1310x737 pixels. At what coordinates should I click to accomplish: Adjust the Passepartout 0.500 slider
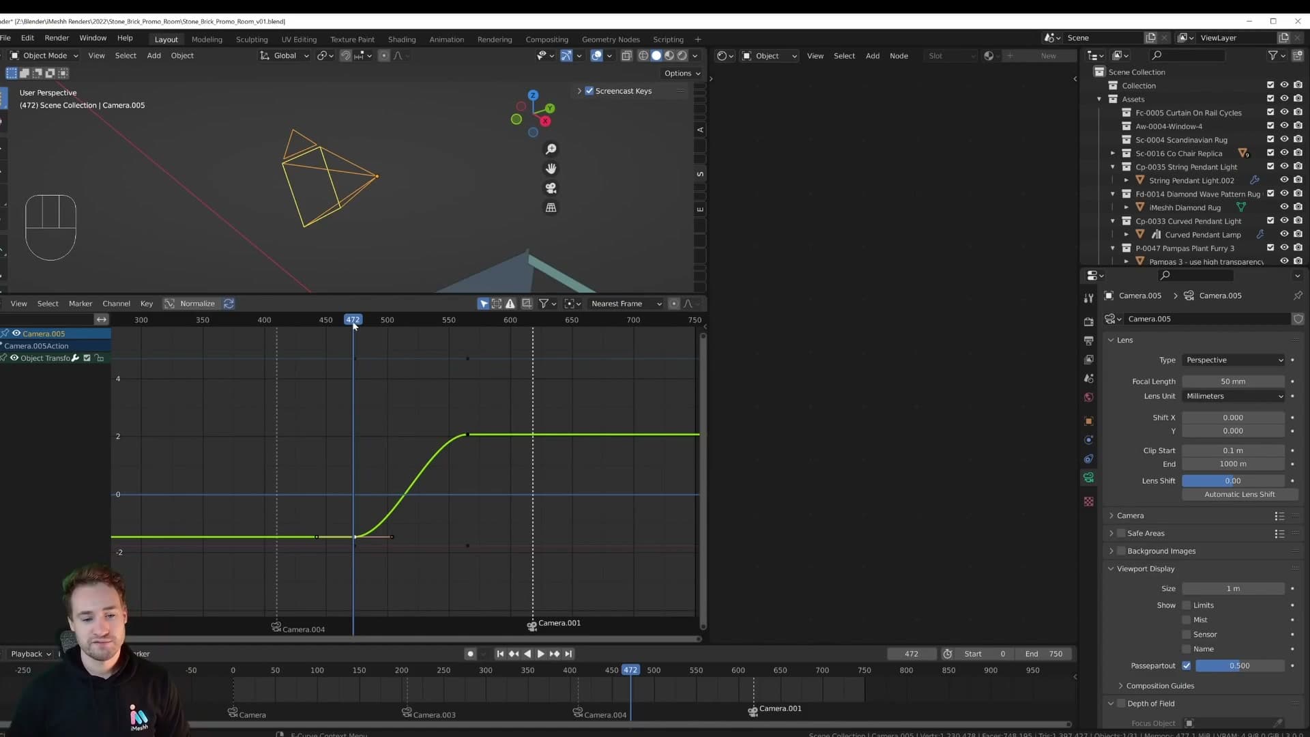(x=1240, y=665)
